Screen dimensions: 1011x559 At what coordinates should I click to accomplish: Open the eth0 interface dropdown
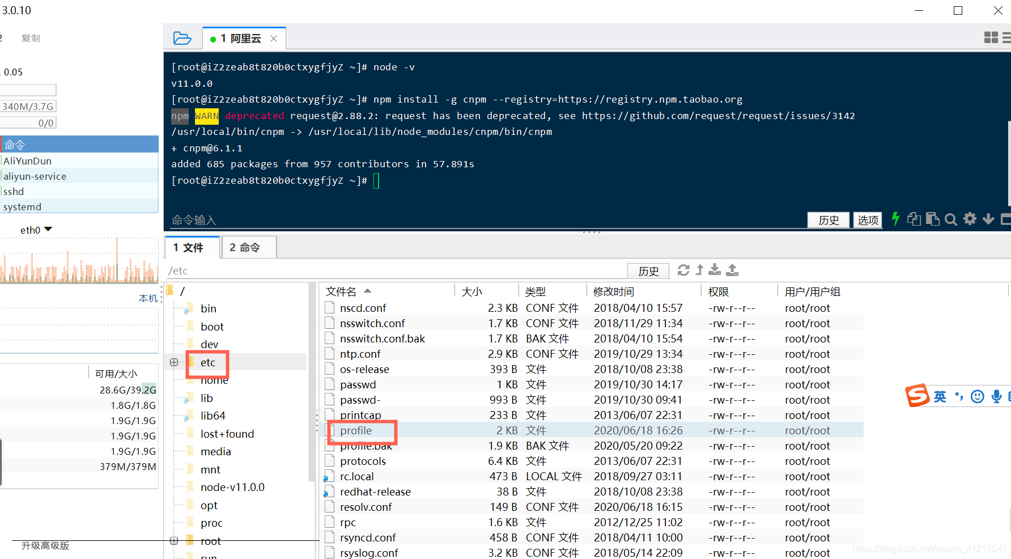pos(36,229)
